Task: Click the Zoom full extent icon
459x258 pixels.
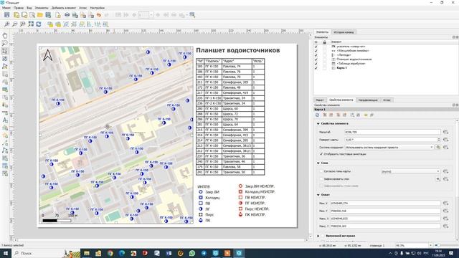Action: [30, 24]
